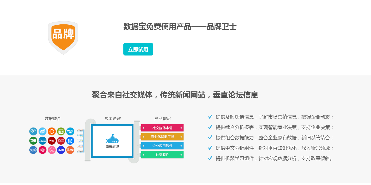Click the dark red 天猫 icon
Screen dimensions: 371x185
52,140
